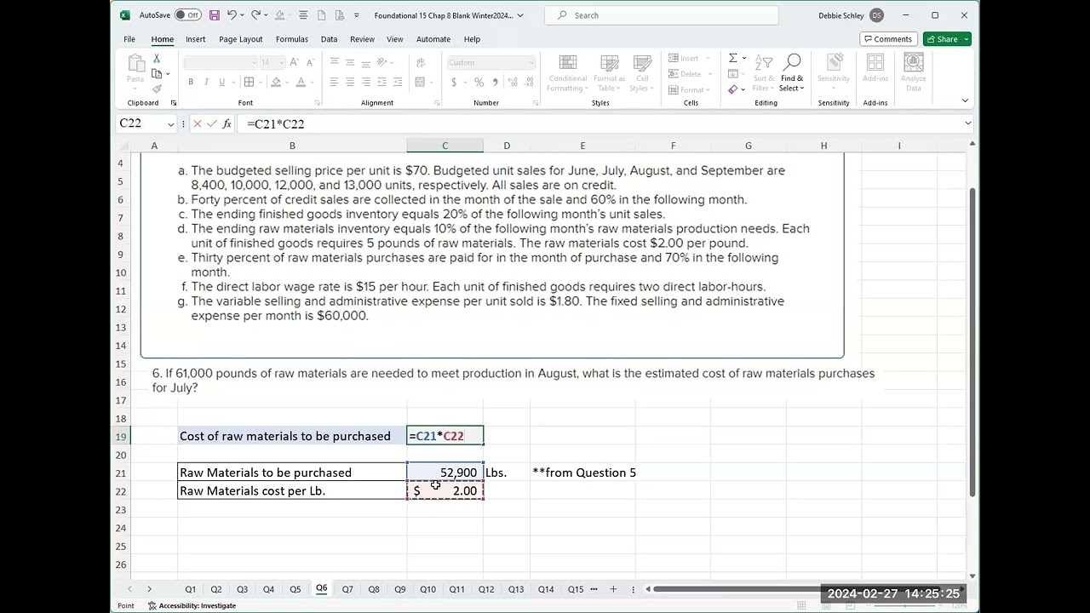Screen dimensions: 1090x613
Task: Click the AutoSum sigma icon
Action: pos(732,58)
